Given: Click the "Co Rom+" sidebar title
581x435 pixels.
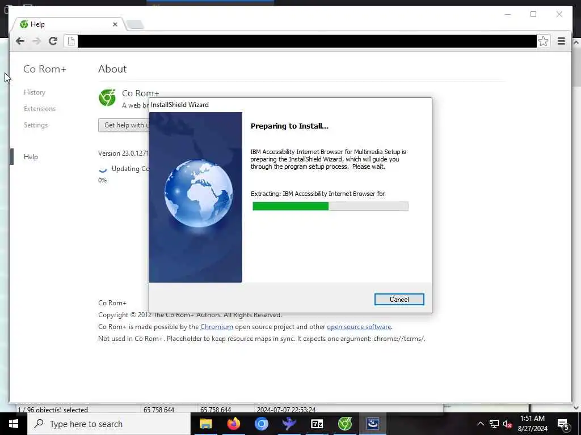Looking at the screenshot, I should coord(45,69).
